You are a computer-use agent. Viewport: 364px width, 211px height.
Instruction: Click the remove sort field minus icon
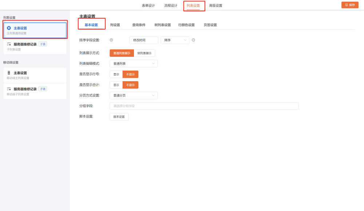[x=193, y=40]
